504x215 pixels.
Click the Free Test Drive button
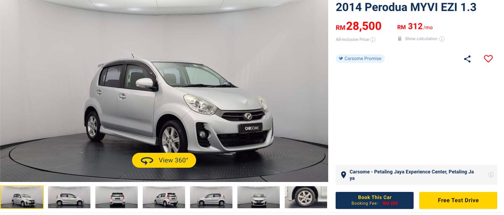click(x=458, y=200)
